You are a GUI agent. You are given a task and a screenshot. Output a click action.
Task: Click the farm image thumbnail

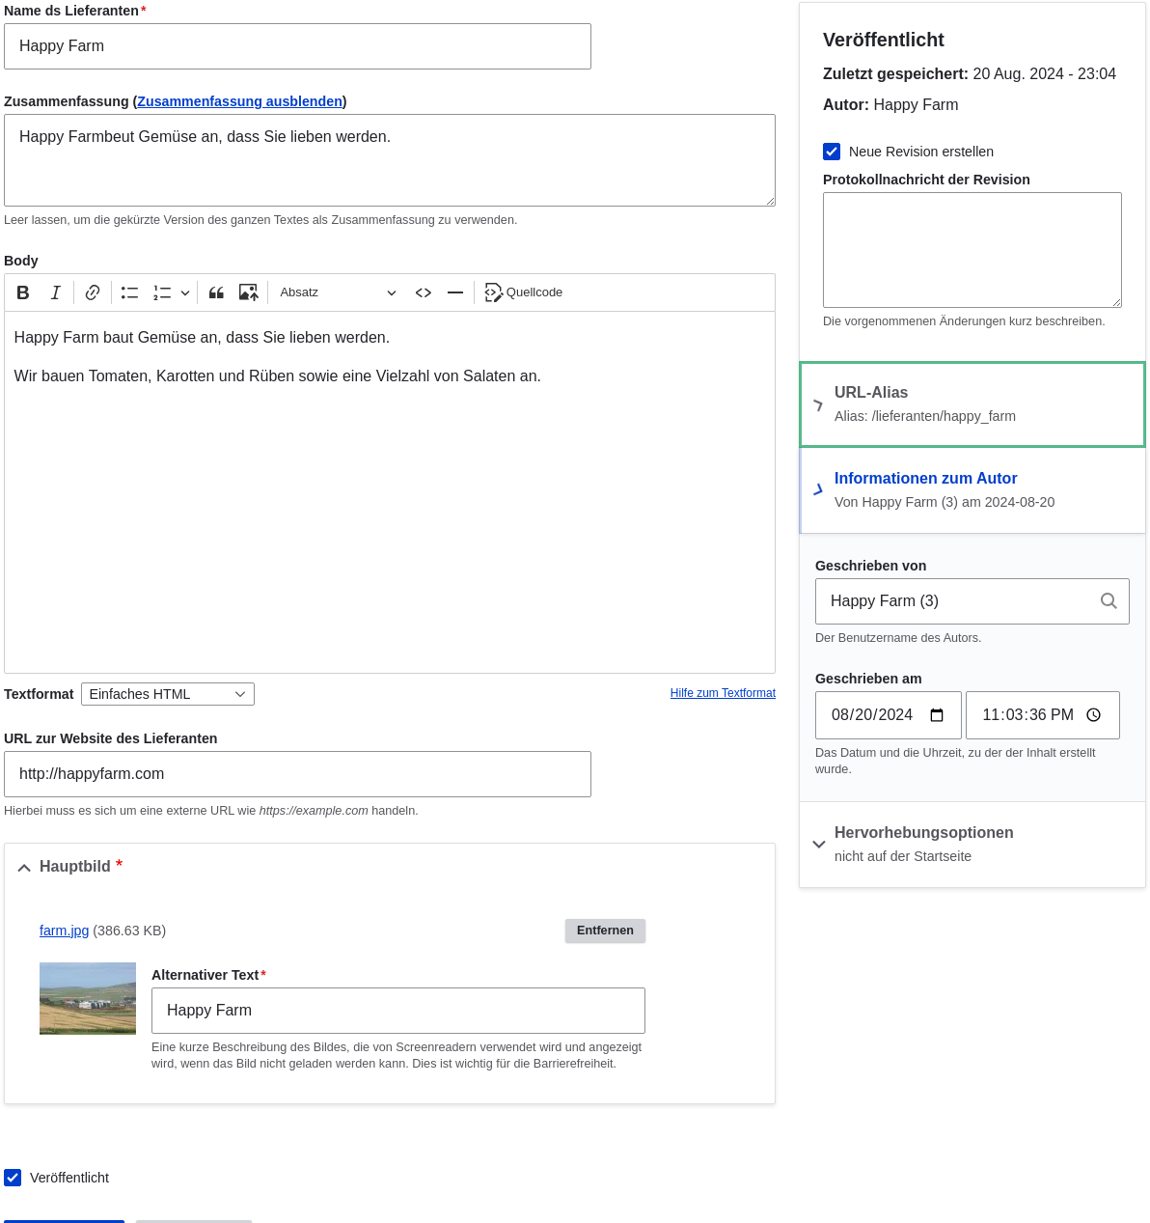(88, 998)
